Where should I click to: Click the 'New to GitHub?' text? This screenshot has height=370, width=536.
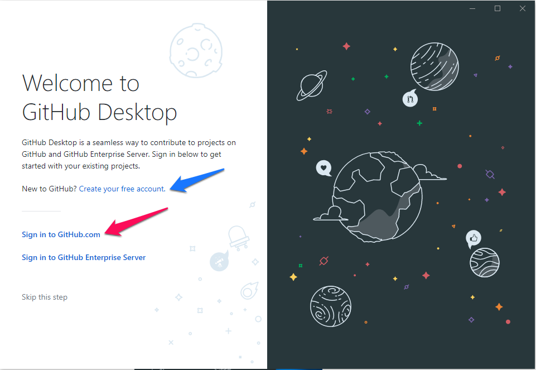(49, 189)
